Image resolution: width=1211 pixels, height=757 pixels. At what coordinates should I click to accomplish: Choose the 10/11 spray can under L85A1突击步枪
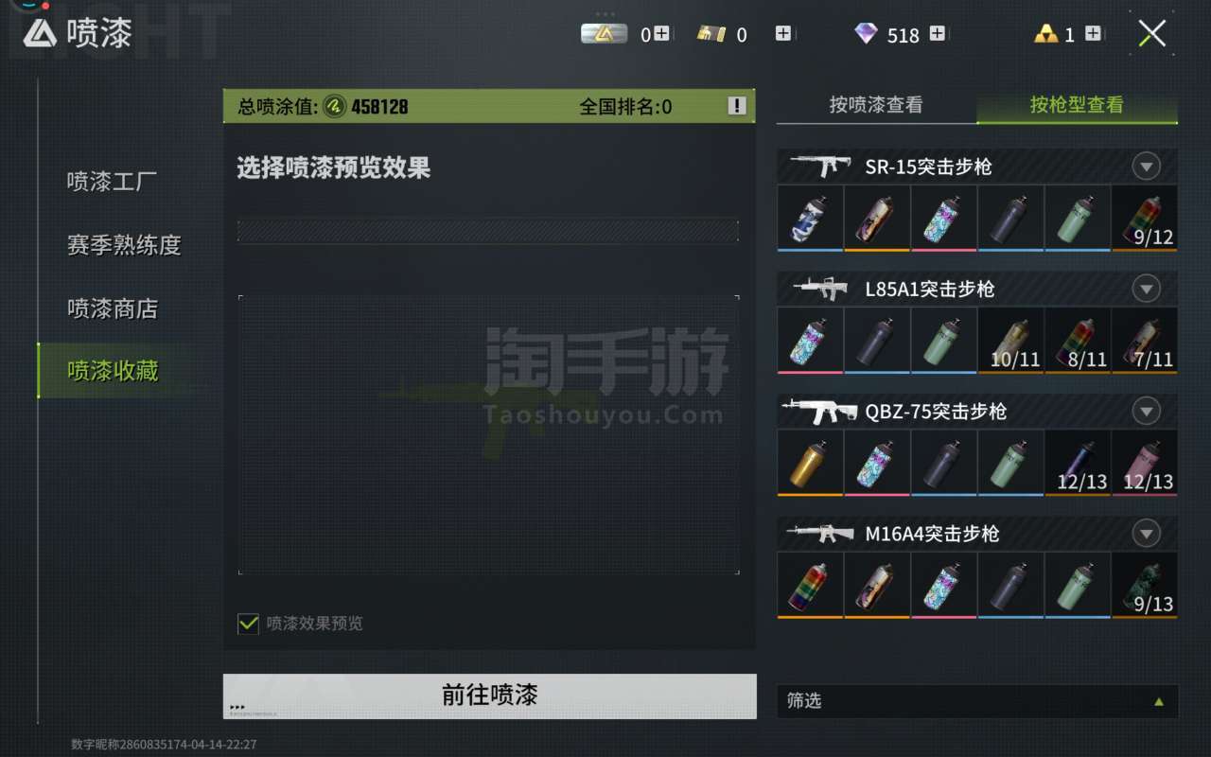point(1010,341)
